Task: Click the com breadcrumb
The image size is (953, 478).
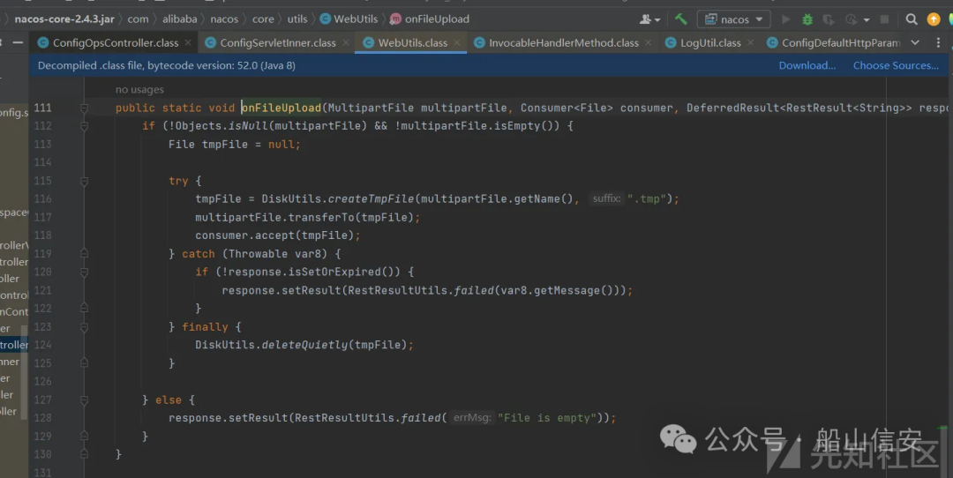Action: pyautogui.click(x=138, y=19)
